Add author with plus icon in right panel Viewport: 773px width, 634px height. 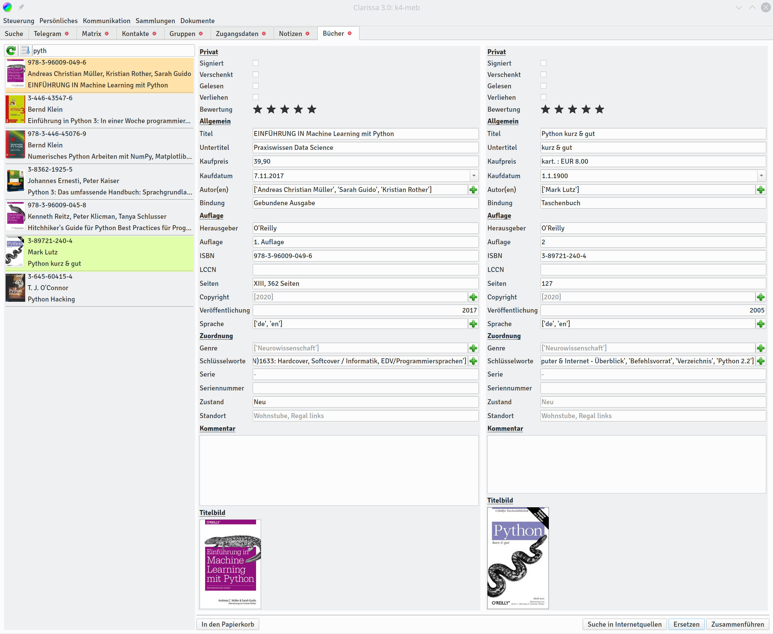click(761, 189)
